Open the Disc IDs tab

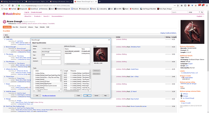coord(15,27)
